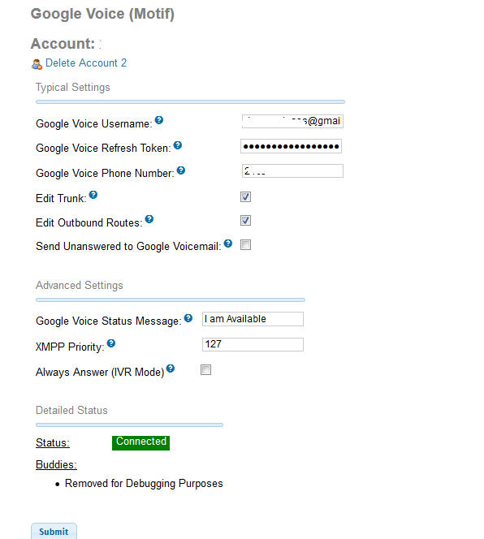Click into the Refresh Token password field
This screenshot has height=539, width=484.
point(291,146)
